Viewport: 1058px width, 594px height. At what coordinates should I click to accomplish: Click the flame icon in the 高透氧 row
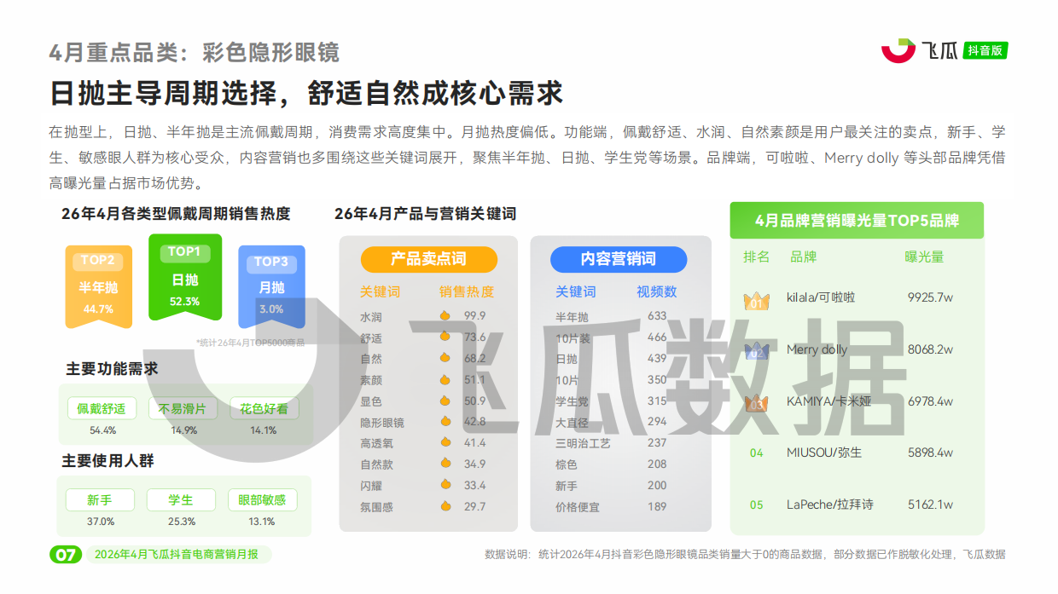point(445,442)
